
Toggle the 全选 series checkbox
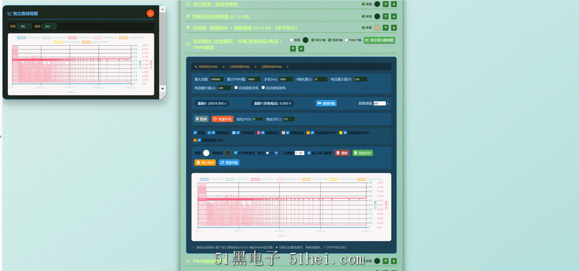click(195, 132)
